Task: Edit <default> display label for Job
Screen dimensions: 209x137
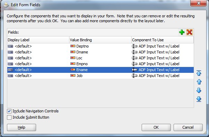Action: [x=23, y=76]
